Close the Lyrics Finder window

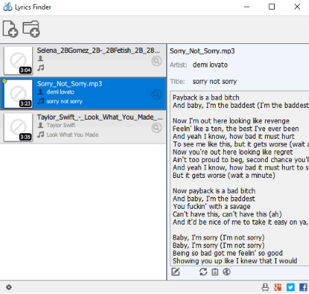[297, 7]
